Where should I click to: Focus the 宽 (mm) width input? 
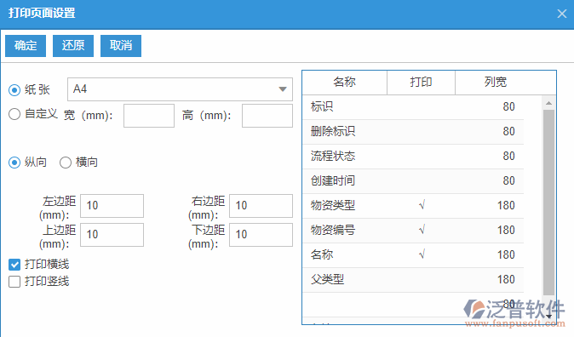tap(149, 116)
